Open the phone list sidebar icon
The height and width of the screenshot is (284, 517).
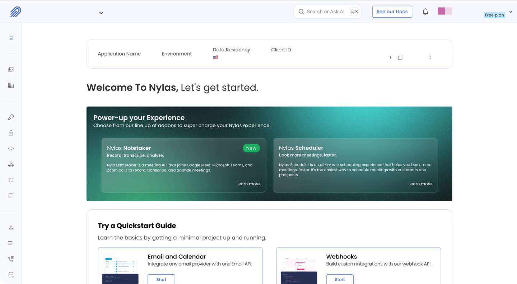(x=11, y=259)
